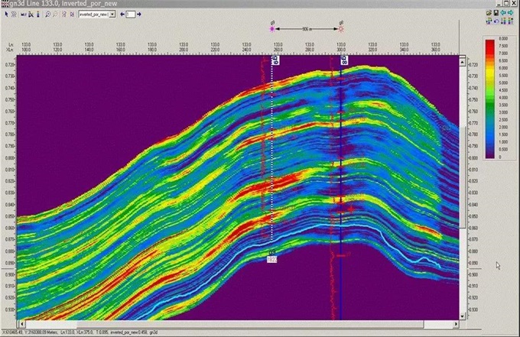Select the arrow pointer tool
Screen dimensions: 520x337
[x=5, y=15]
